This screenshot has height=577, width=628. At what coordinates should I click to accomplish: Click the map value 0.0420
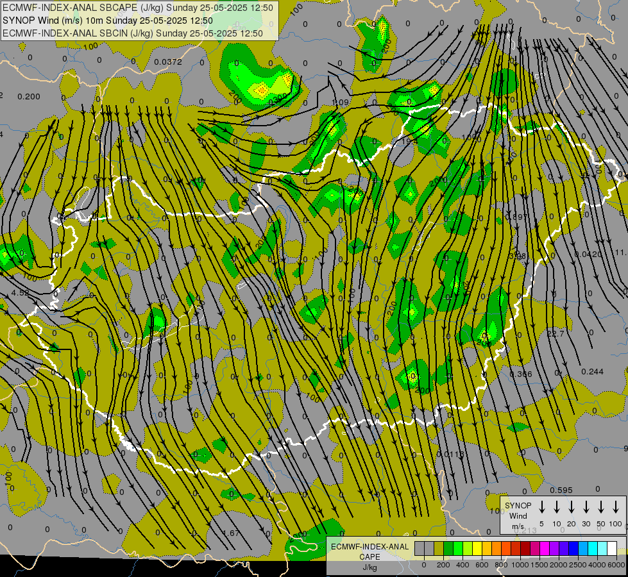[x=588, y=255]
